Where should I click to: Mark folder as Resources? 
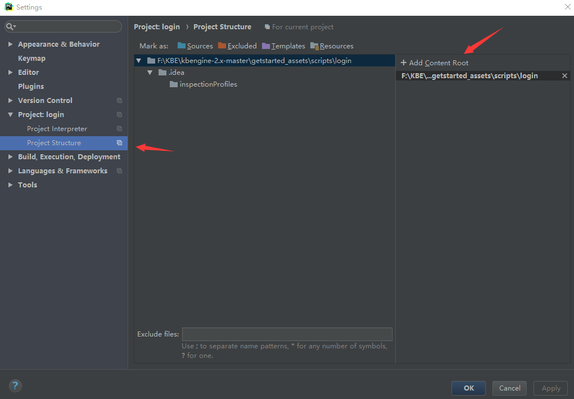(x=332, y=46)
